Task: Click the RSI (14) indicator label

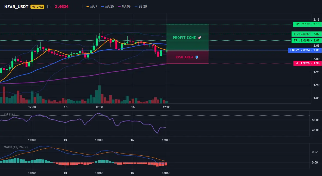Action: point(9,114)
